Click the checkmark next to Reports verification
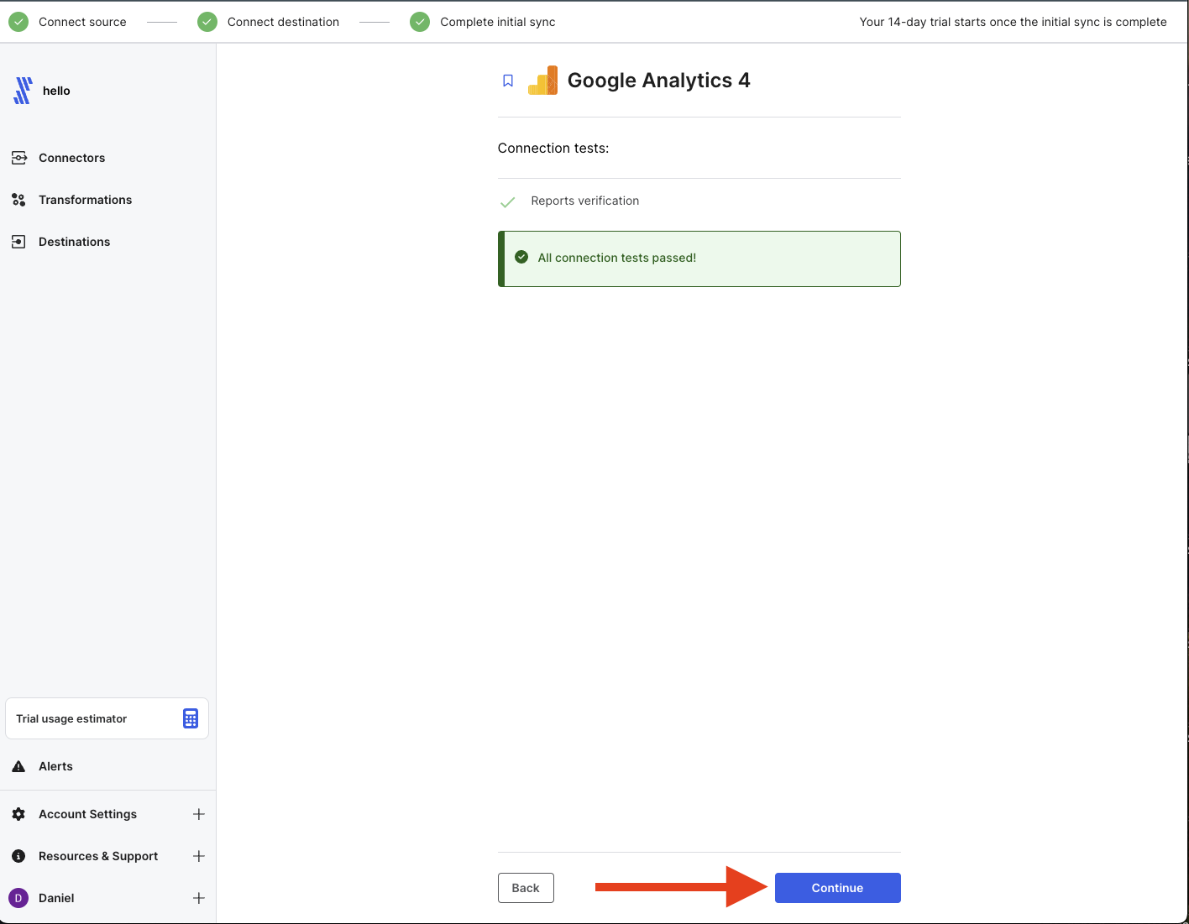 pyautogui.click(x=508, y=201)
